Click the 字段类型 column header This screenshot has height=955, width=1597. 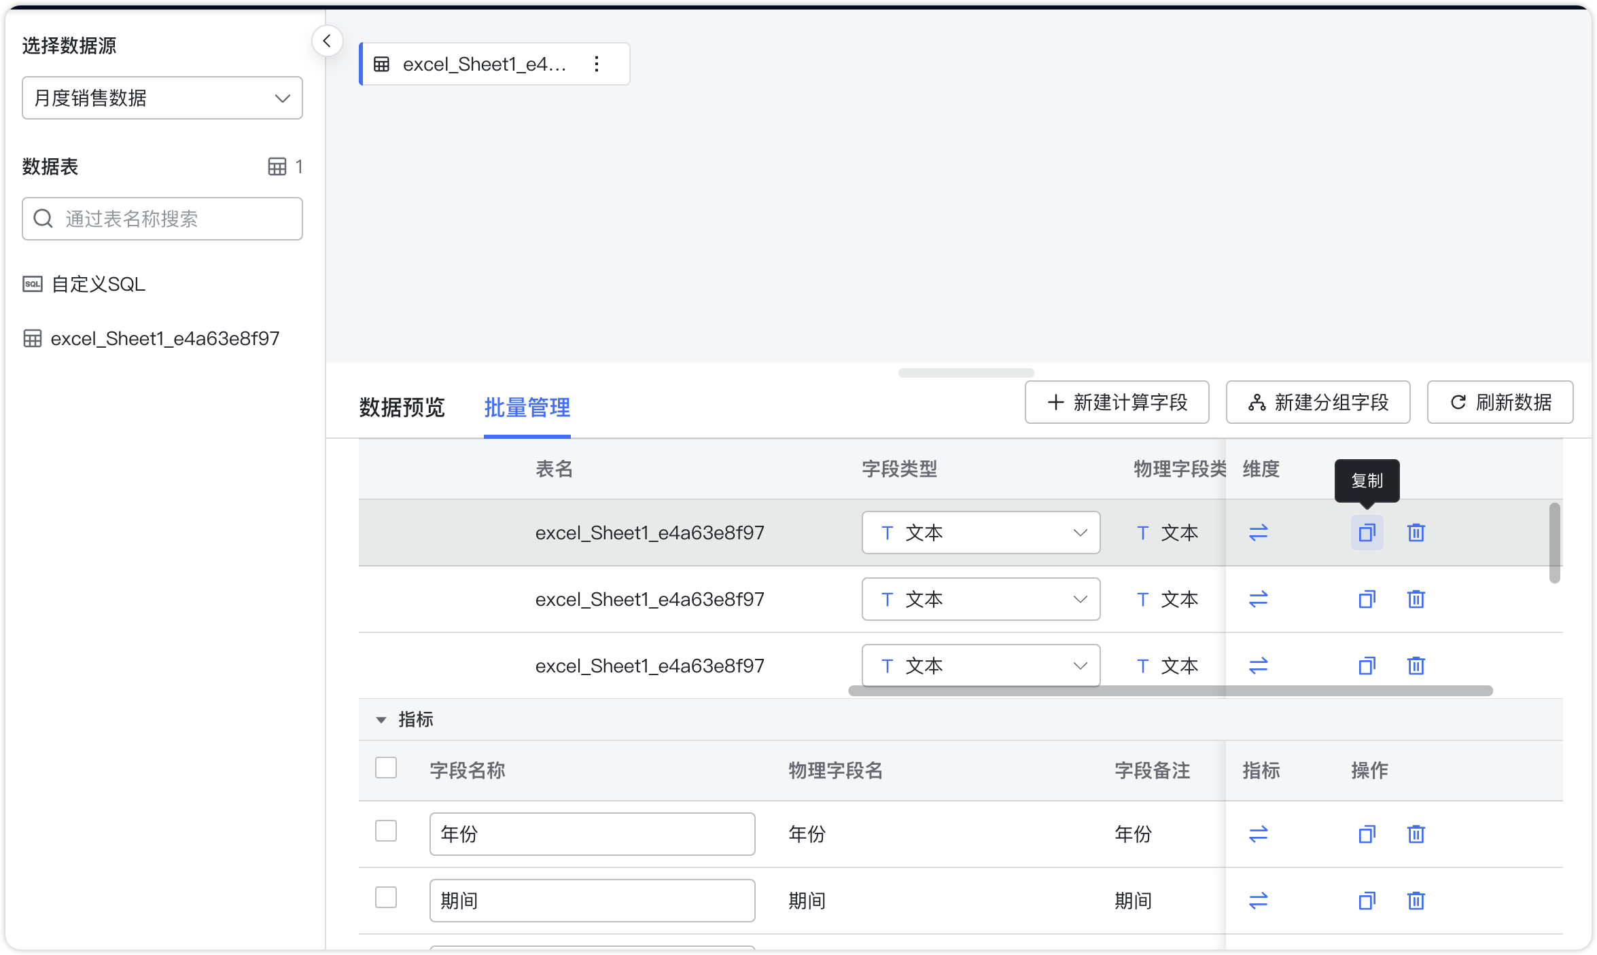[x=900, y=469]
